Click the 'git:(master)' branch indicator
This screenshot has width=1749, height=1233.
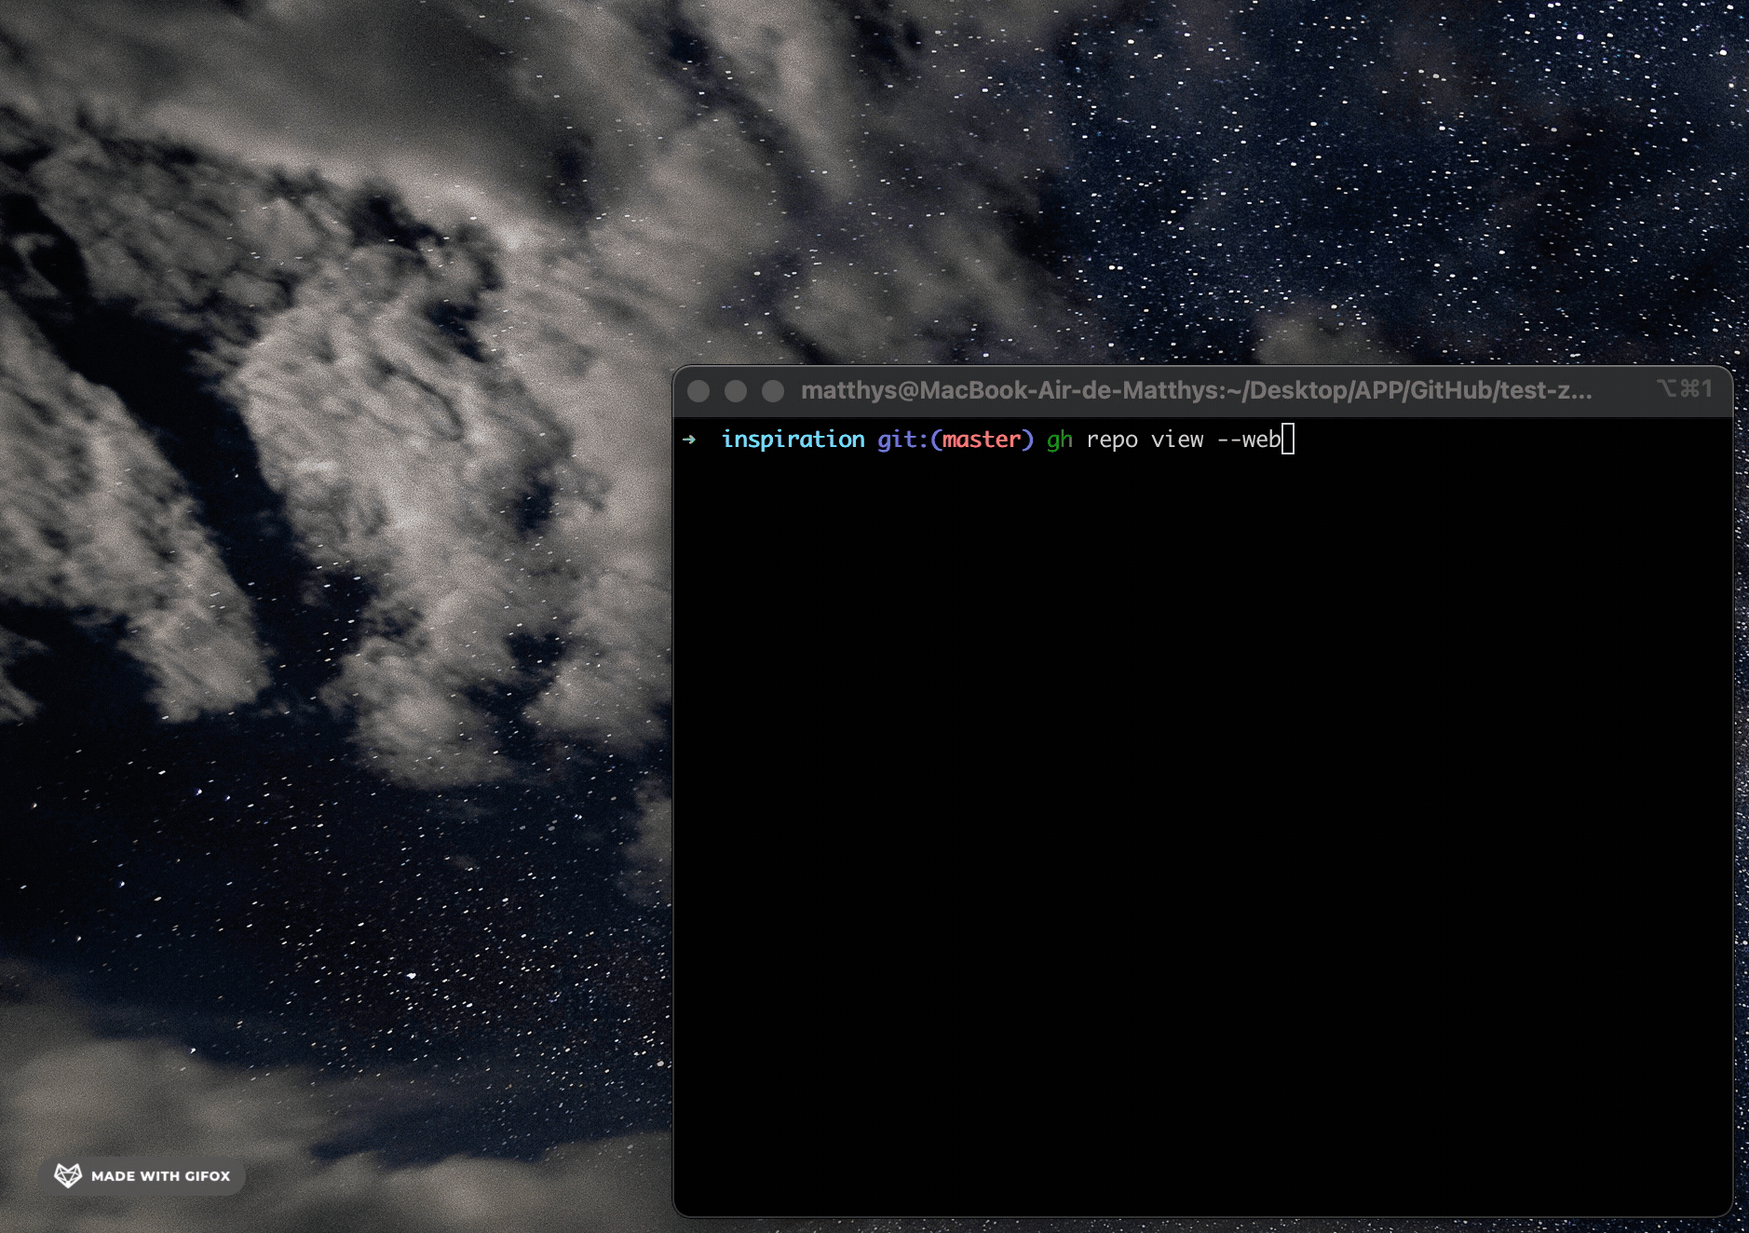pos(956,440)
